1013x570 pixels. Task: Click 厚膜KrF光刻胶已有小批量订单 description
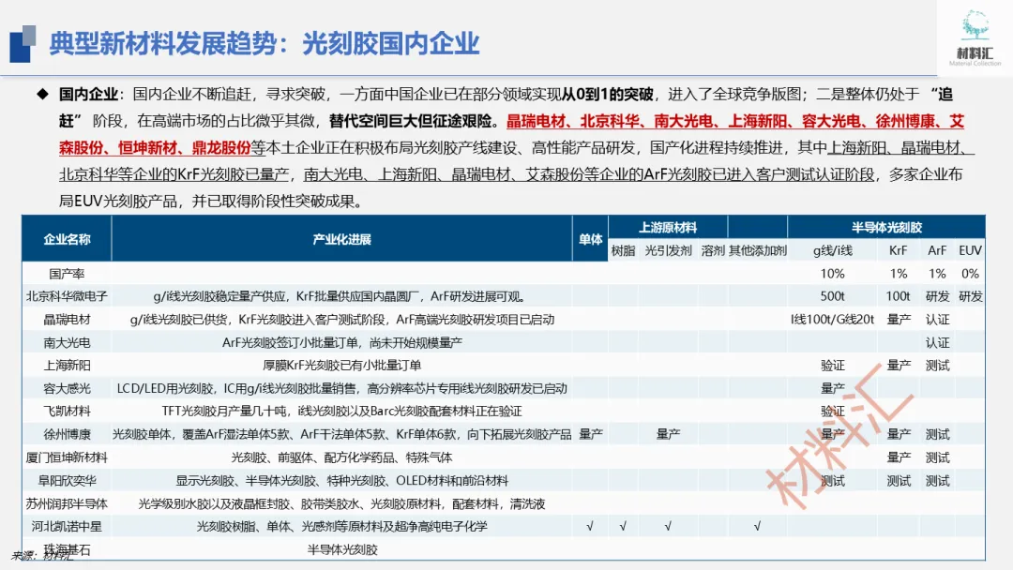[x=341, y=366]
